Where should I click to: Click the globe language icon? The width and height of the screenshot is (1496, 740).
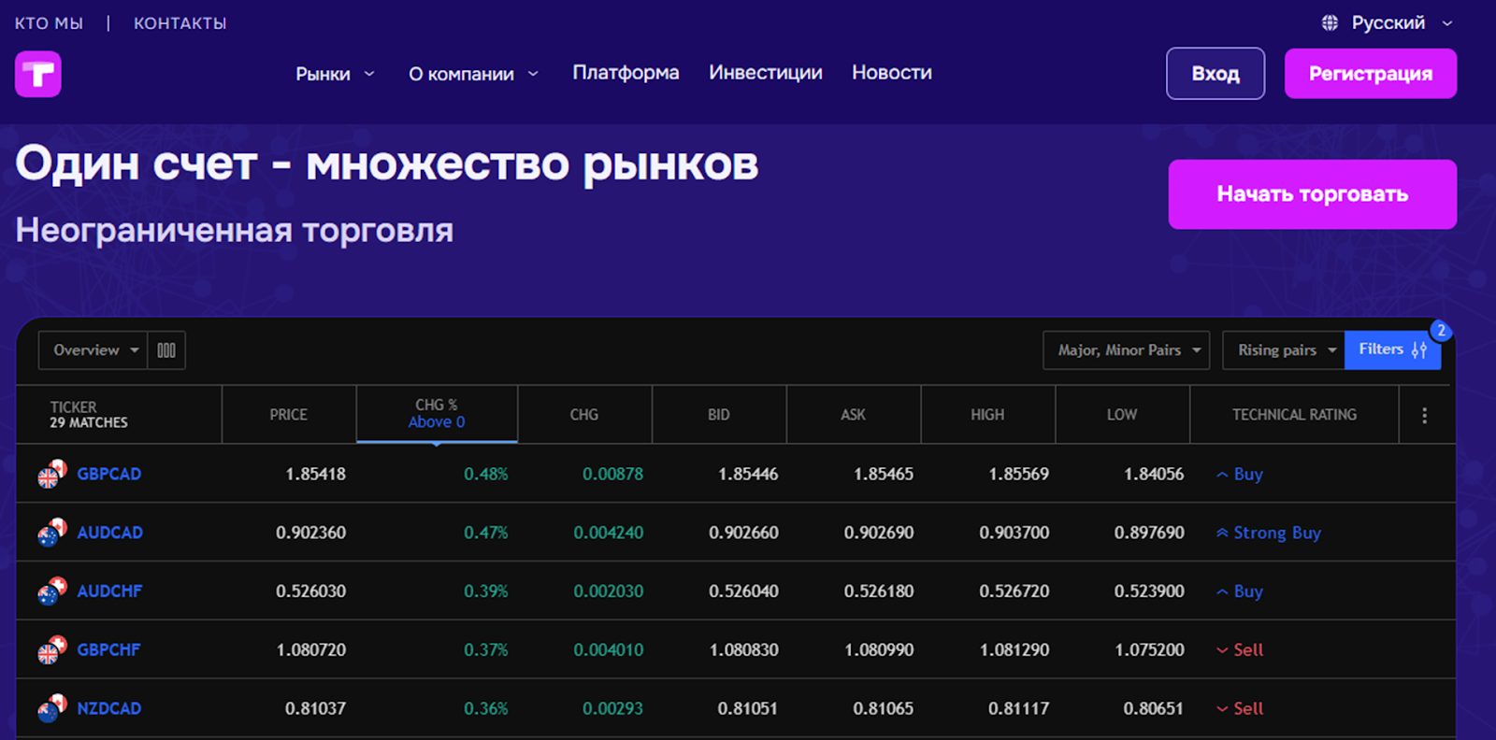click(x=1330, y=23)
